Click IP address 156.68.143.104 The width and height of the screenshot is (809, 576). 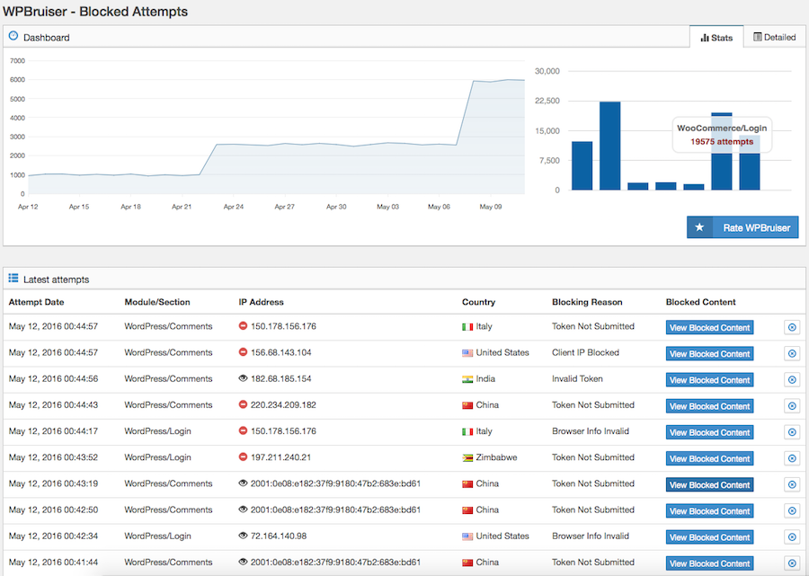280,353
